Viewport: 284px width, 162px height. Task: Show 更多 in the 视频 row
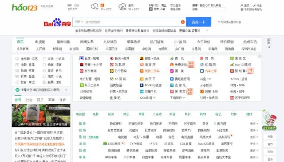coord(254,131)
